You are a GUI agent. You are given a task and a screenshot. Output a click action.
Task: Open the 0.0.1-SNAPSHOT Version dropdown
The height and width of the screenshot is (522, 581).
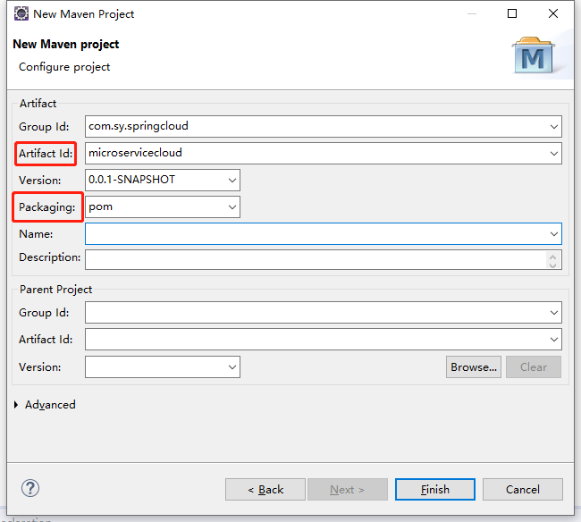point(232,180)
